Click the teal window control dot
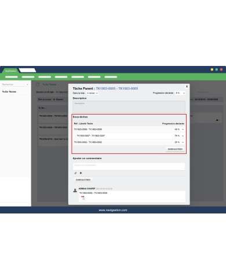226x280 pixels. pyautogui.click(x=217, y=69)
